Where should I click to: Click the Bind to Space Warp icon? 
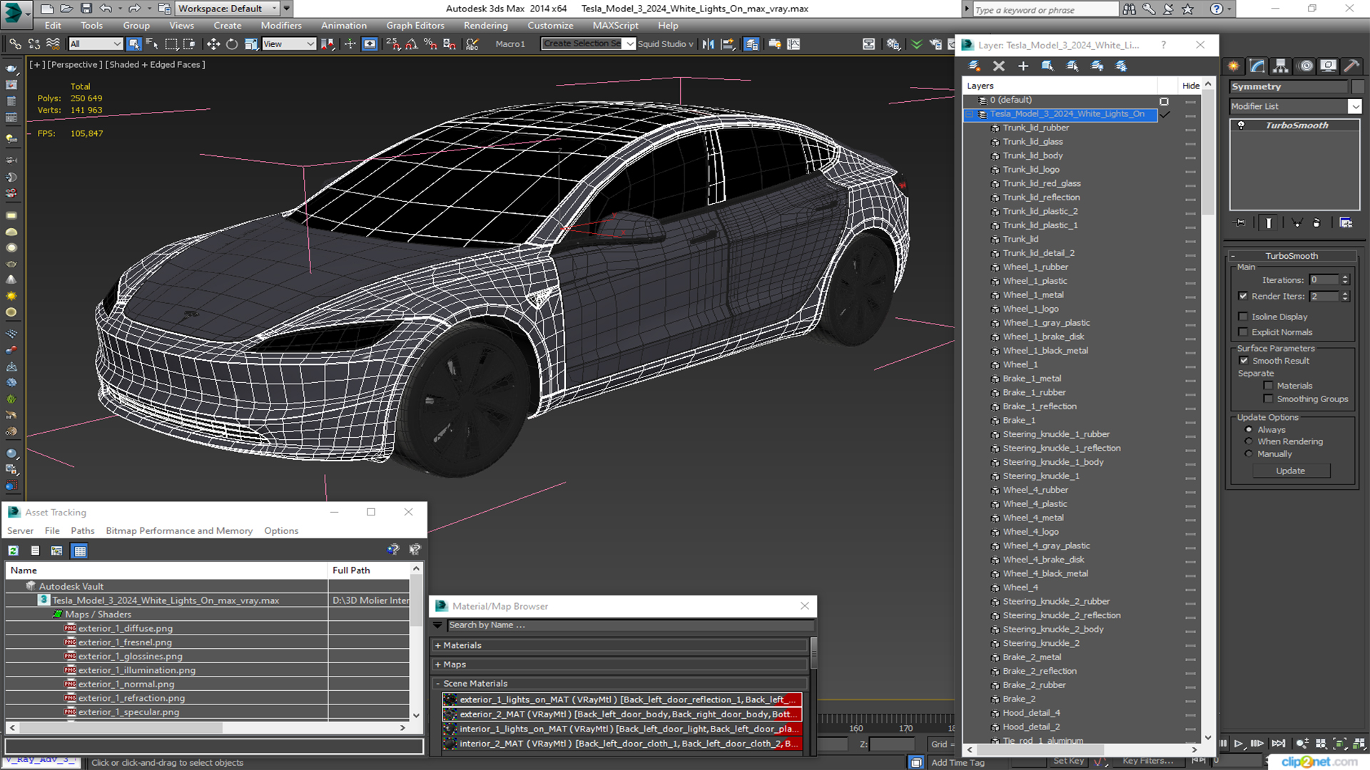54,44
